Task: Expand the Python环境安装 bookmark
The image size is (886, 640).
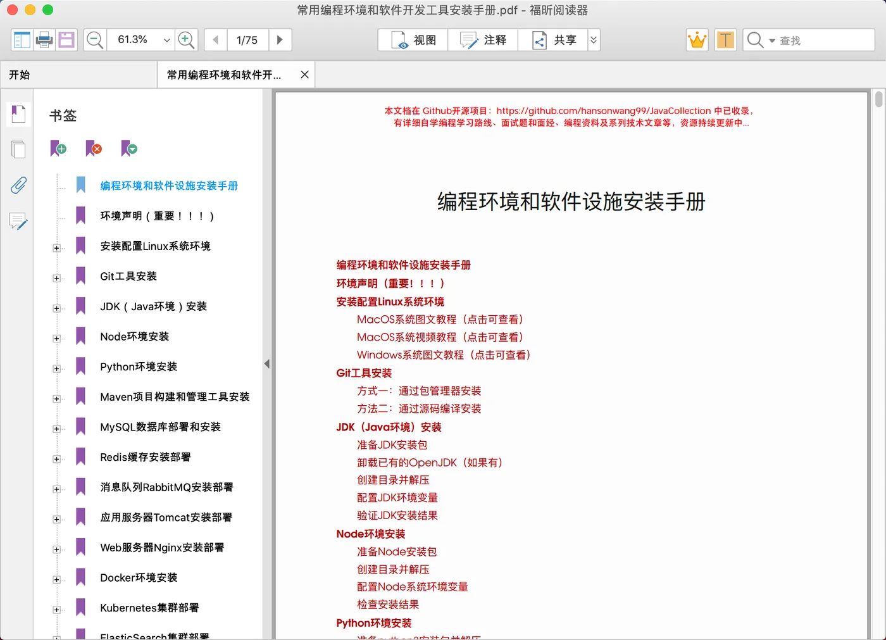Action: tap(56, 368)
